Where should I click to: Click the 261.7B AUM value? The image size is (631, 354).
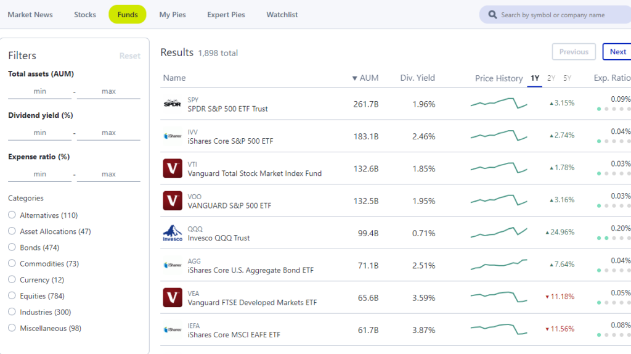click(x=366, y=104)
